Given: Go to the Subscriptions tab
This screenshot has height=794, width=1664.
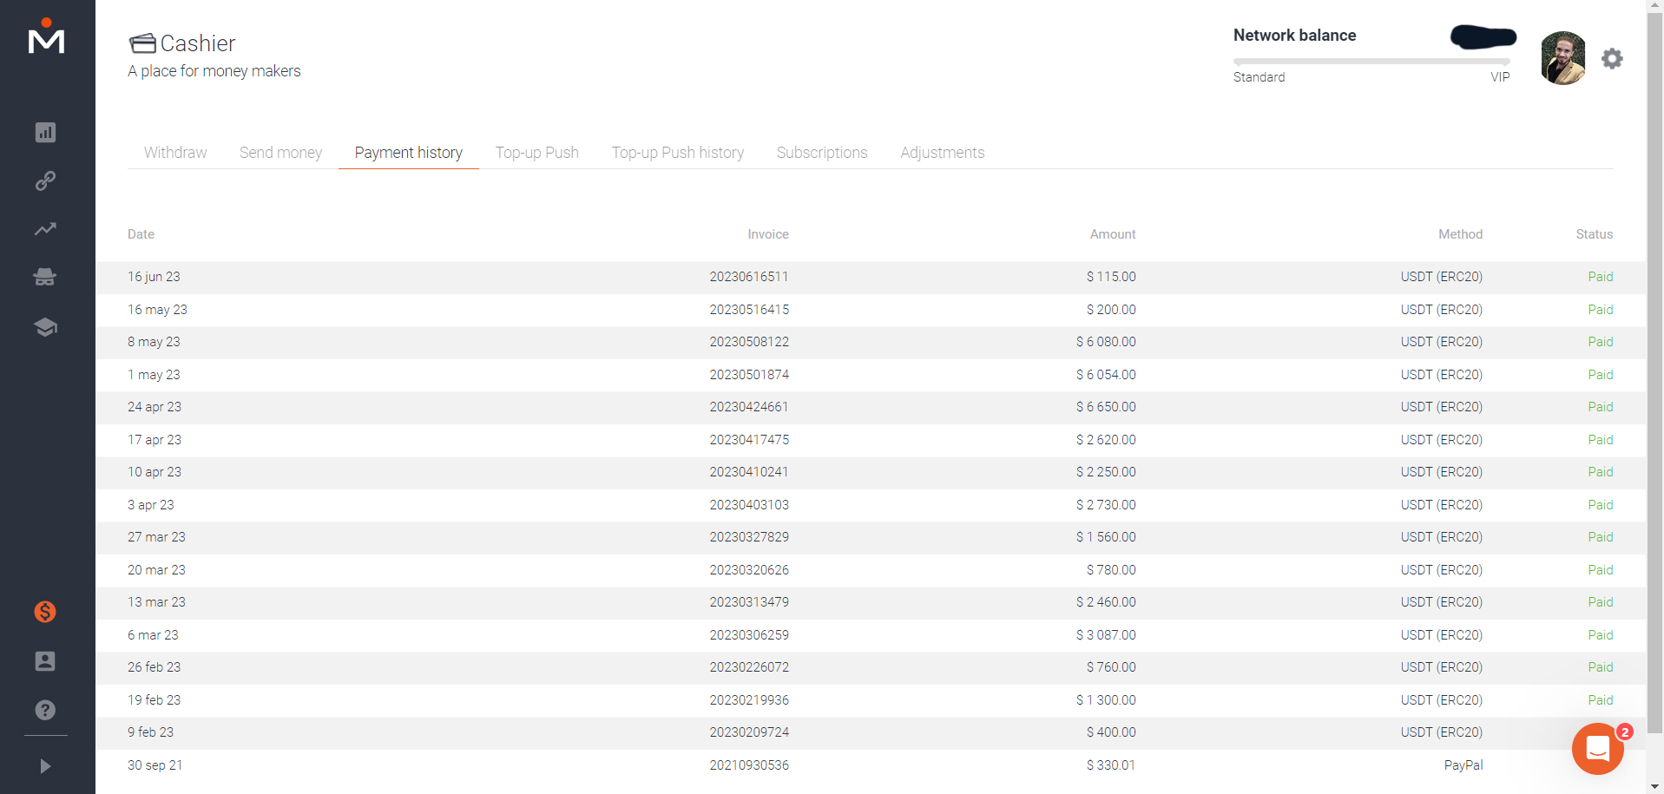Looking at the screenshot, I should pyautogui.click(x=821, y=153).
